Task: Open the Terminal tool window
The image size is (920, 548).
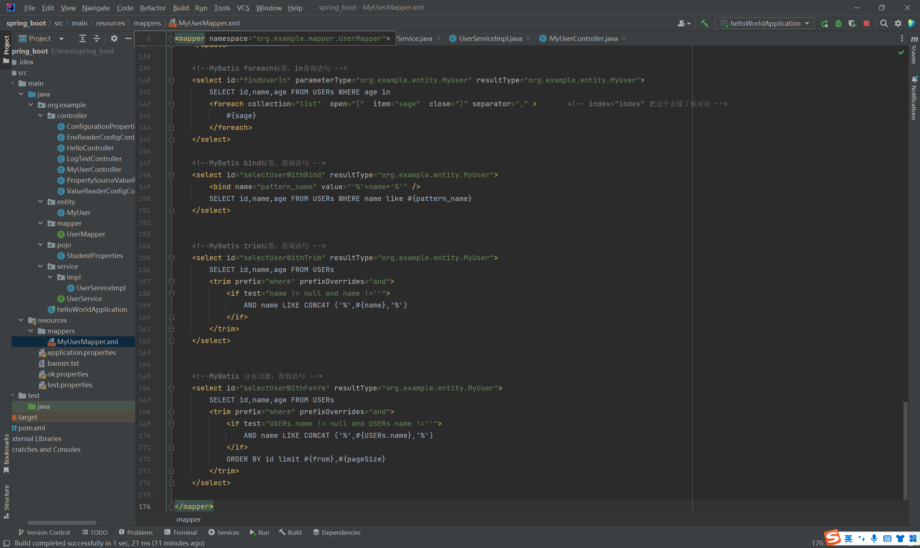Action: (180, 532)
